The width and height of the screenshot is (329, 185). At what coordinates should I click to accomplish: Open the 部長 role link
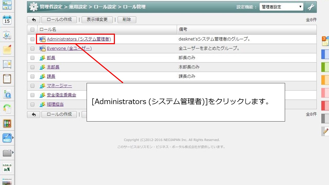pos(51,58)
